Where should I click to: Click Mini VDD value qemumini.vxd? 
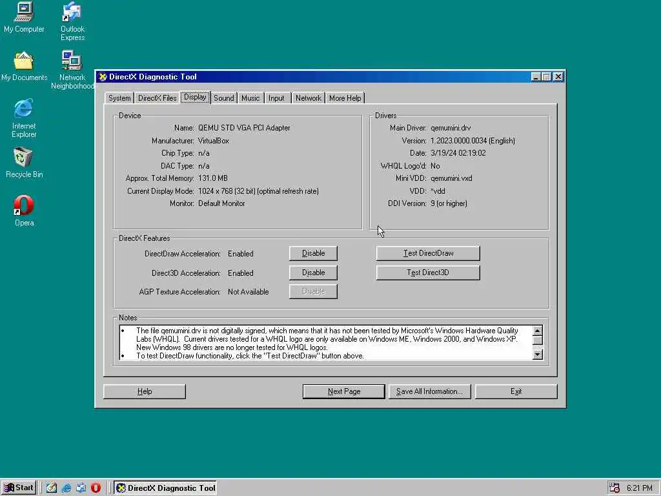tap(451, 178)
